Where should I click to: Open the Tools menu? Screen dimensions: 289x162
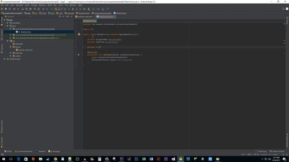[61, 5]
